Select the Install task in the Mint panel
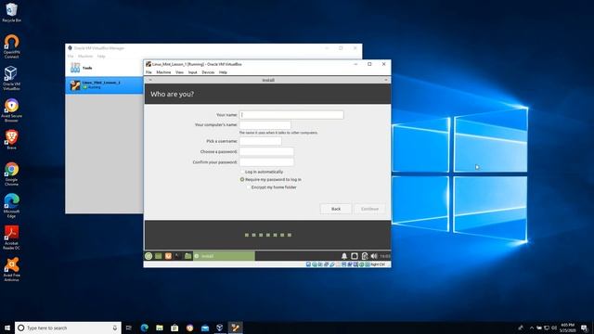The height and width of the screenshot is (334, 594). (224, 256)
